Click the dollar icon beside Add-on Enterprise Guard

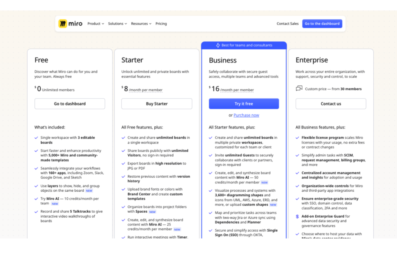point(297,217)
